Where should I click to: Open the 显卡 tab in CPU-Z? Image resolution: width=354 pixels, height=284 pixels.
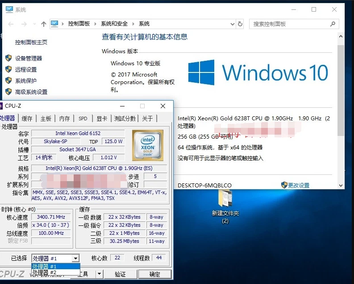click(102, 119)
